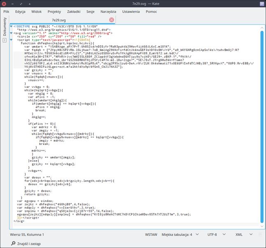Viewport: 266px width, 248px height.
Task: Open the UTF-8 encoding dropdown
Action: click(x=217, y=234)
